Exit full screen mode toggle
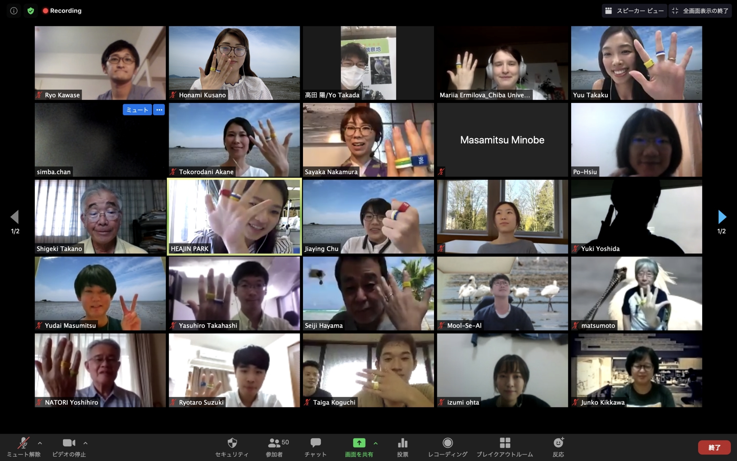 700,11
